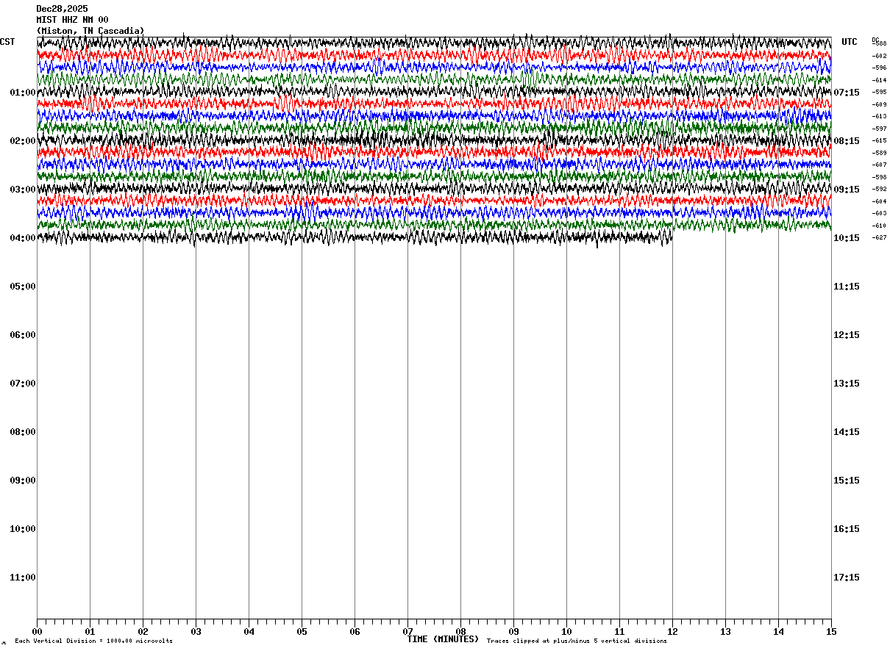This screenshot has width=890, height=651.
Task: Click the DC offset value -615
Action: (x=880, y=141)
